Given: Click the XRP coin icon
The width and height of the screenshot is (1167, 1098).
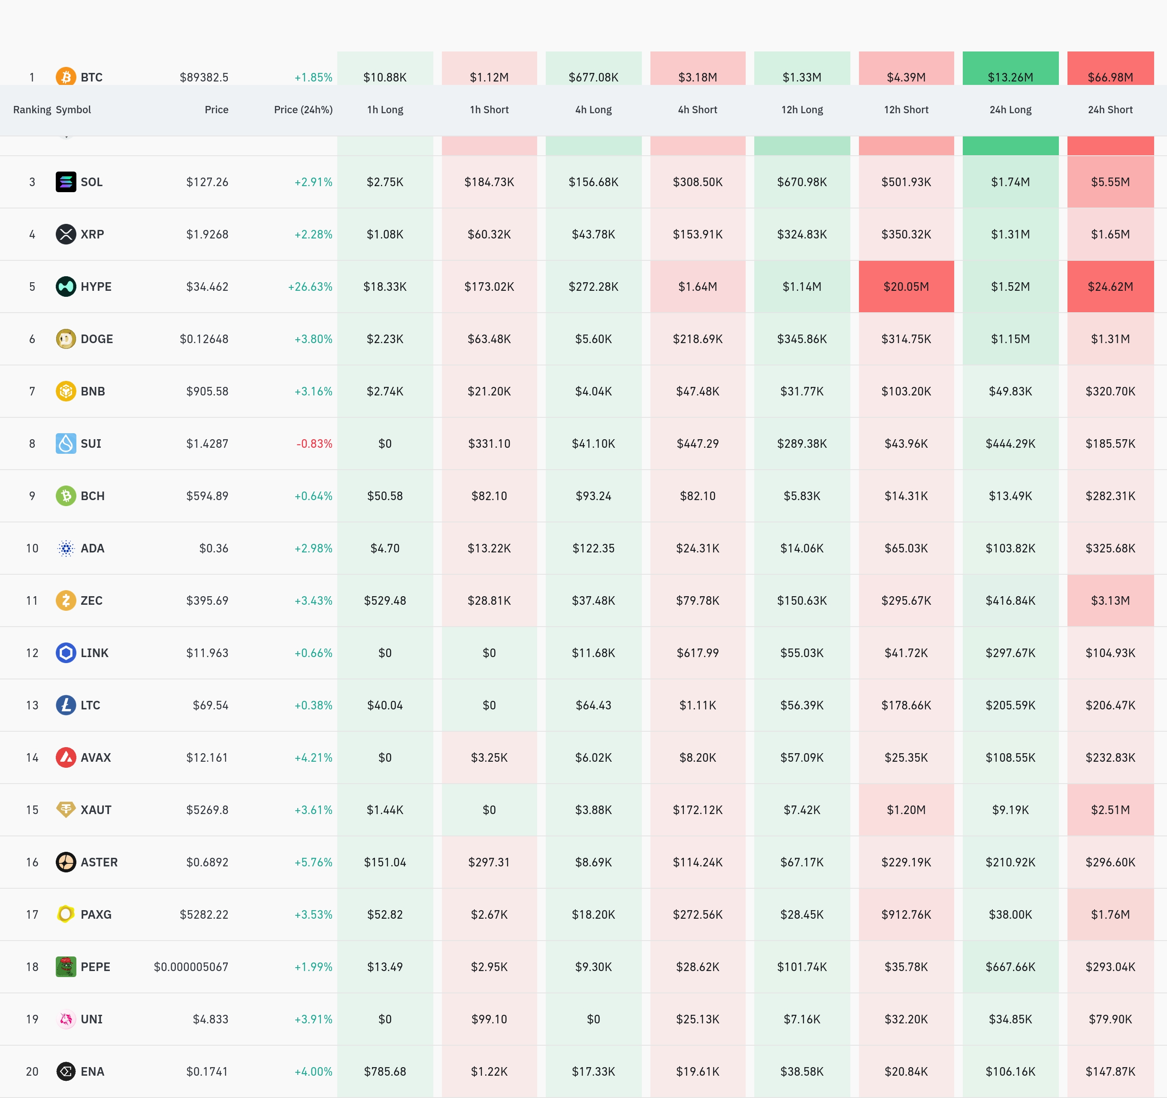Looking at the screenshot, I should click(x=66, y=234).
